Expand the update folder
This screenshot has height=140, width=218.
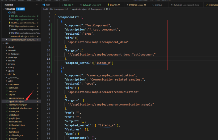click(x=6, y=71)
